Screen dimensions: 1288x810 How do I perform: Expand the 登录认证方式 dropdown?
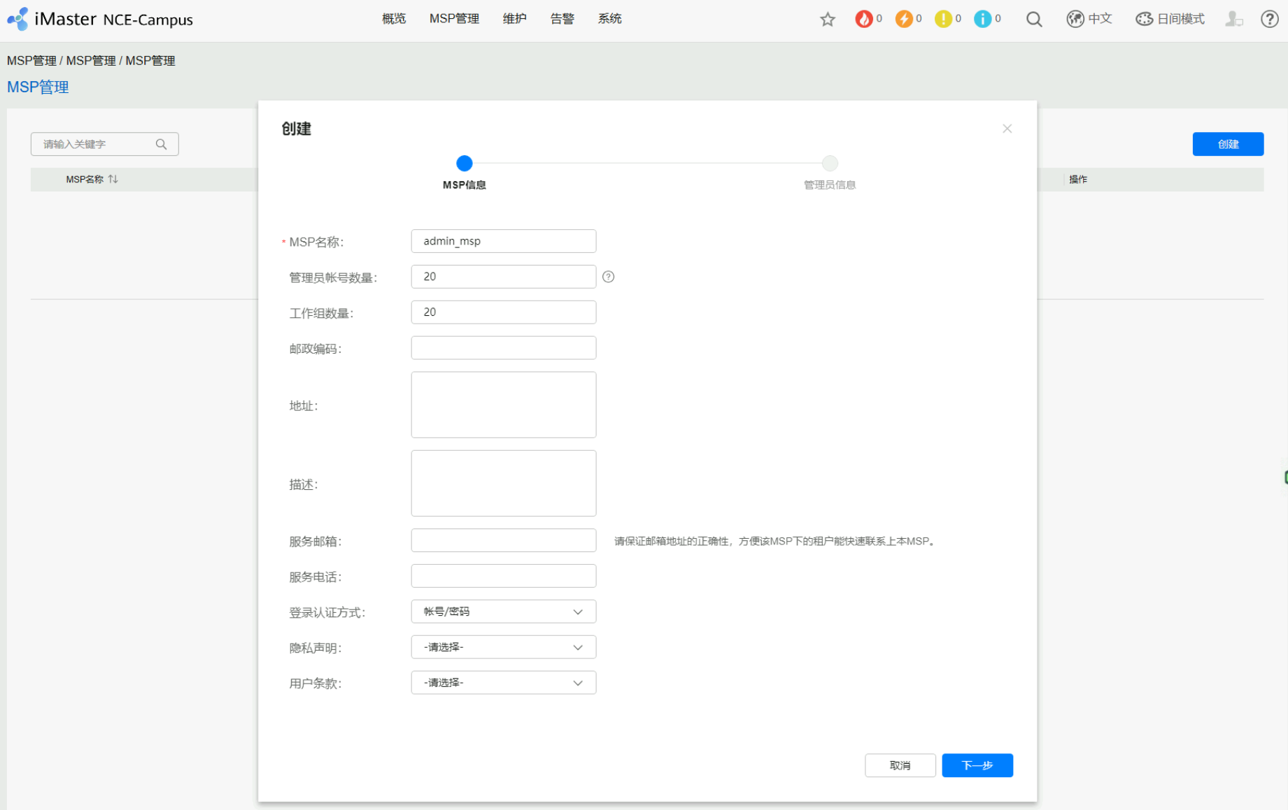click(503, 612)
